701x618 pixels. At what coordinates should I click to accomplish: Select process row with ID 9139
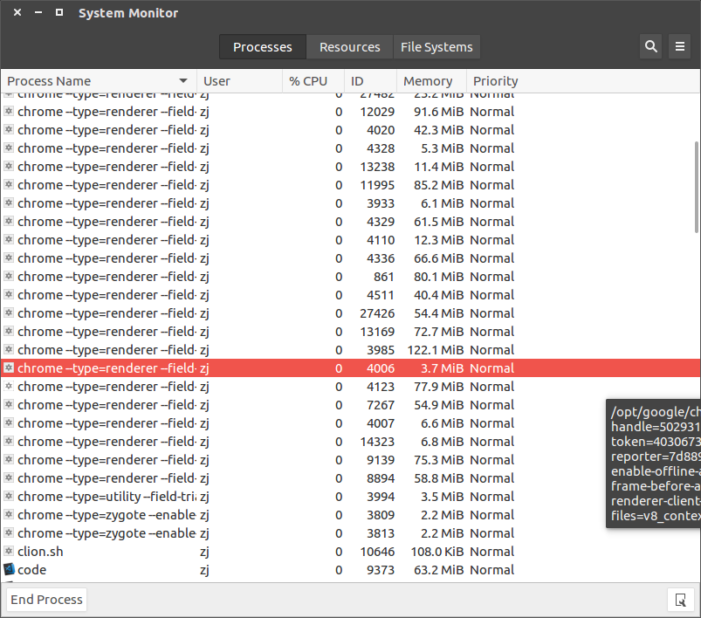(351, 460)
